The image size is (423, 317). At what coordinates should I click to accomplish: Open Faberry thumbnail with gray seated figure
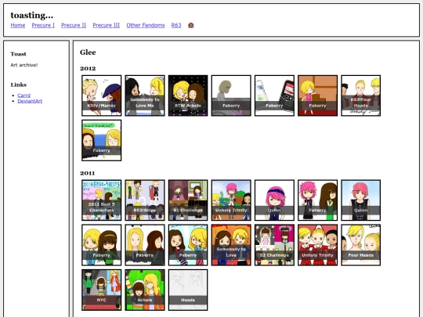click(x=231, y=95)
